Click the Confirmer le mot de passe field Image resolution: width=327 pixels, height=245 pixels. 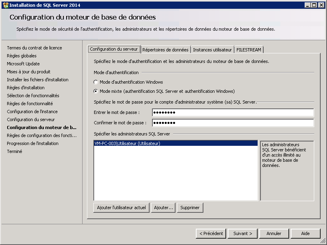tap(232, 123)
